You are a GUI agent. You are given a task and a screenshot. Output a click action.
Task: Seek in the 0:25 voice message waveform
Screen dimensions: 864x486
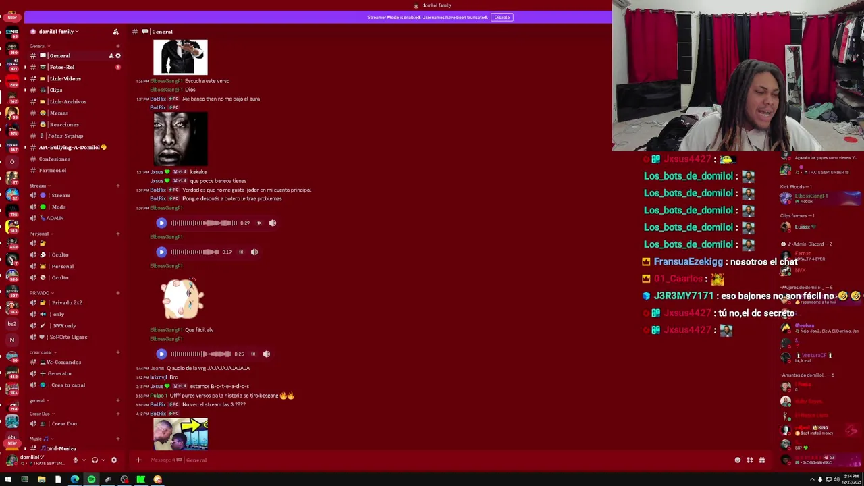point(200,354)
